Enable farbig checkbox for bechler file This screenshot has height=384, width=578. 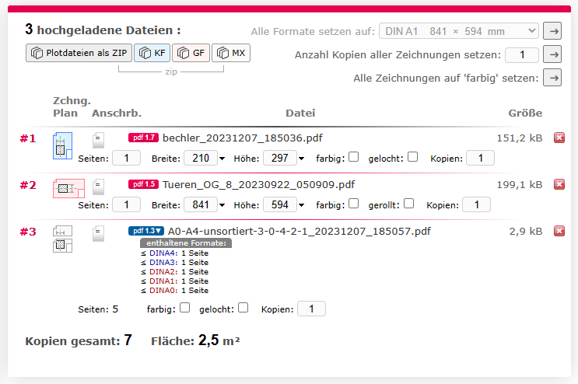click(353, 157)
